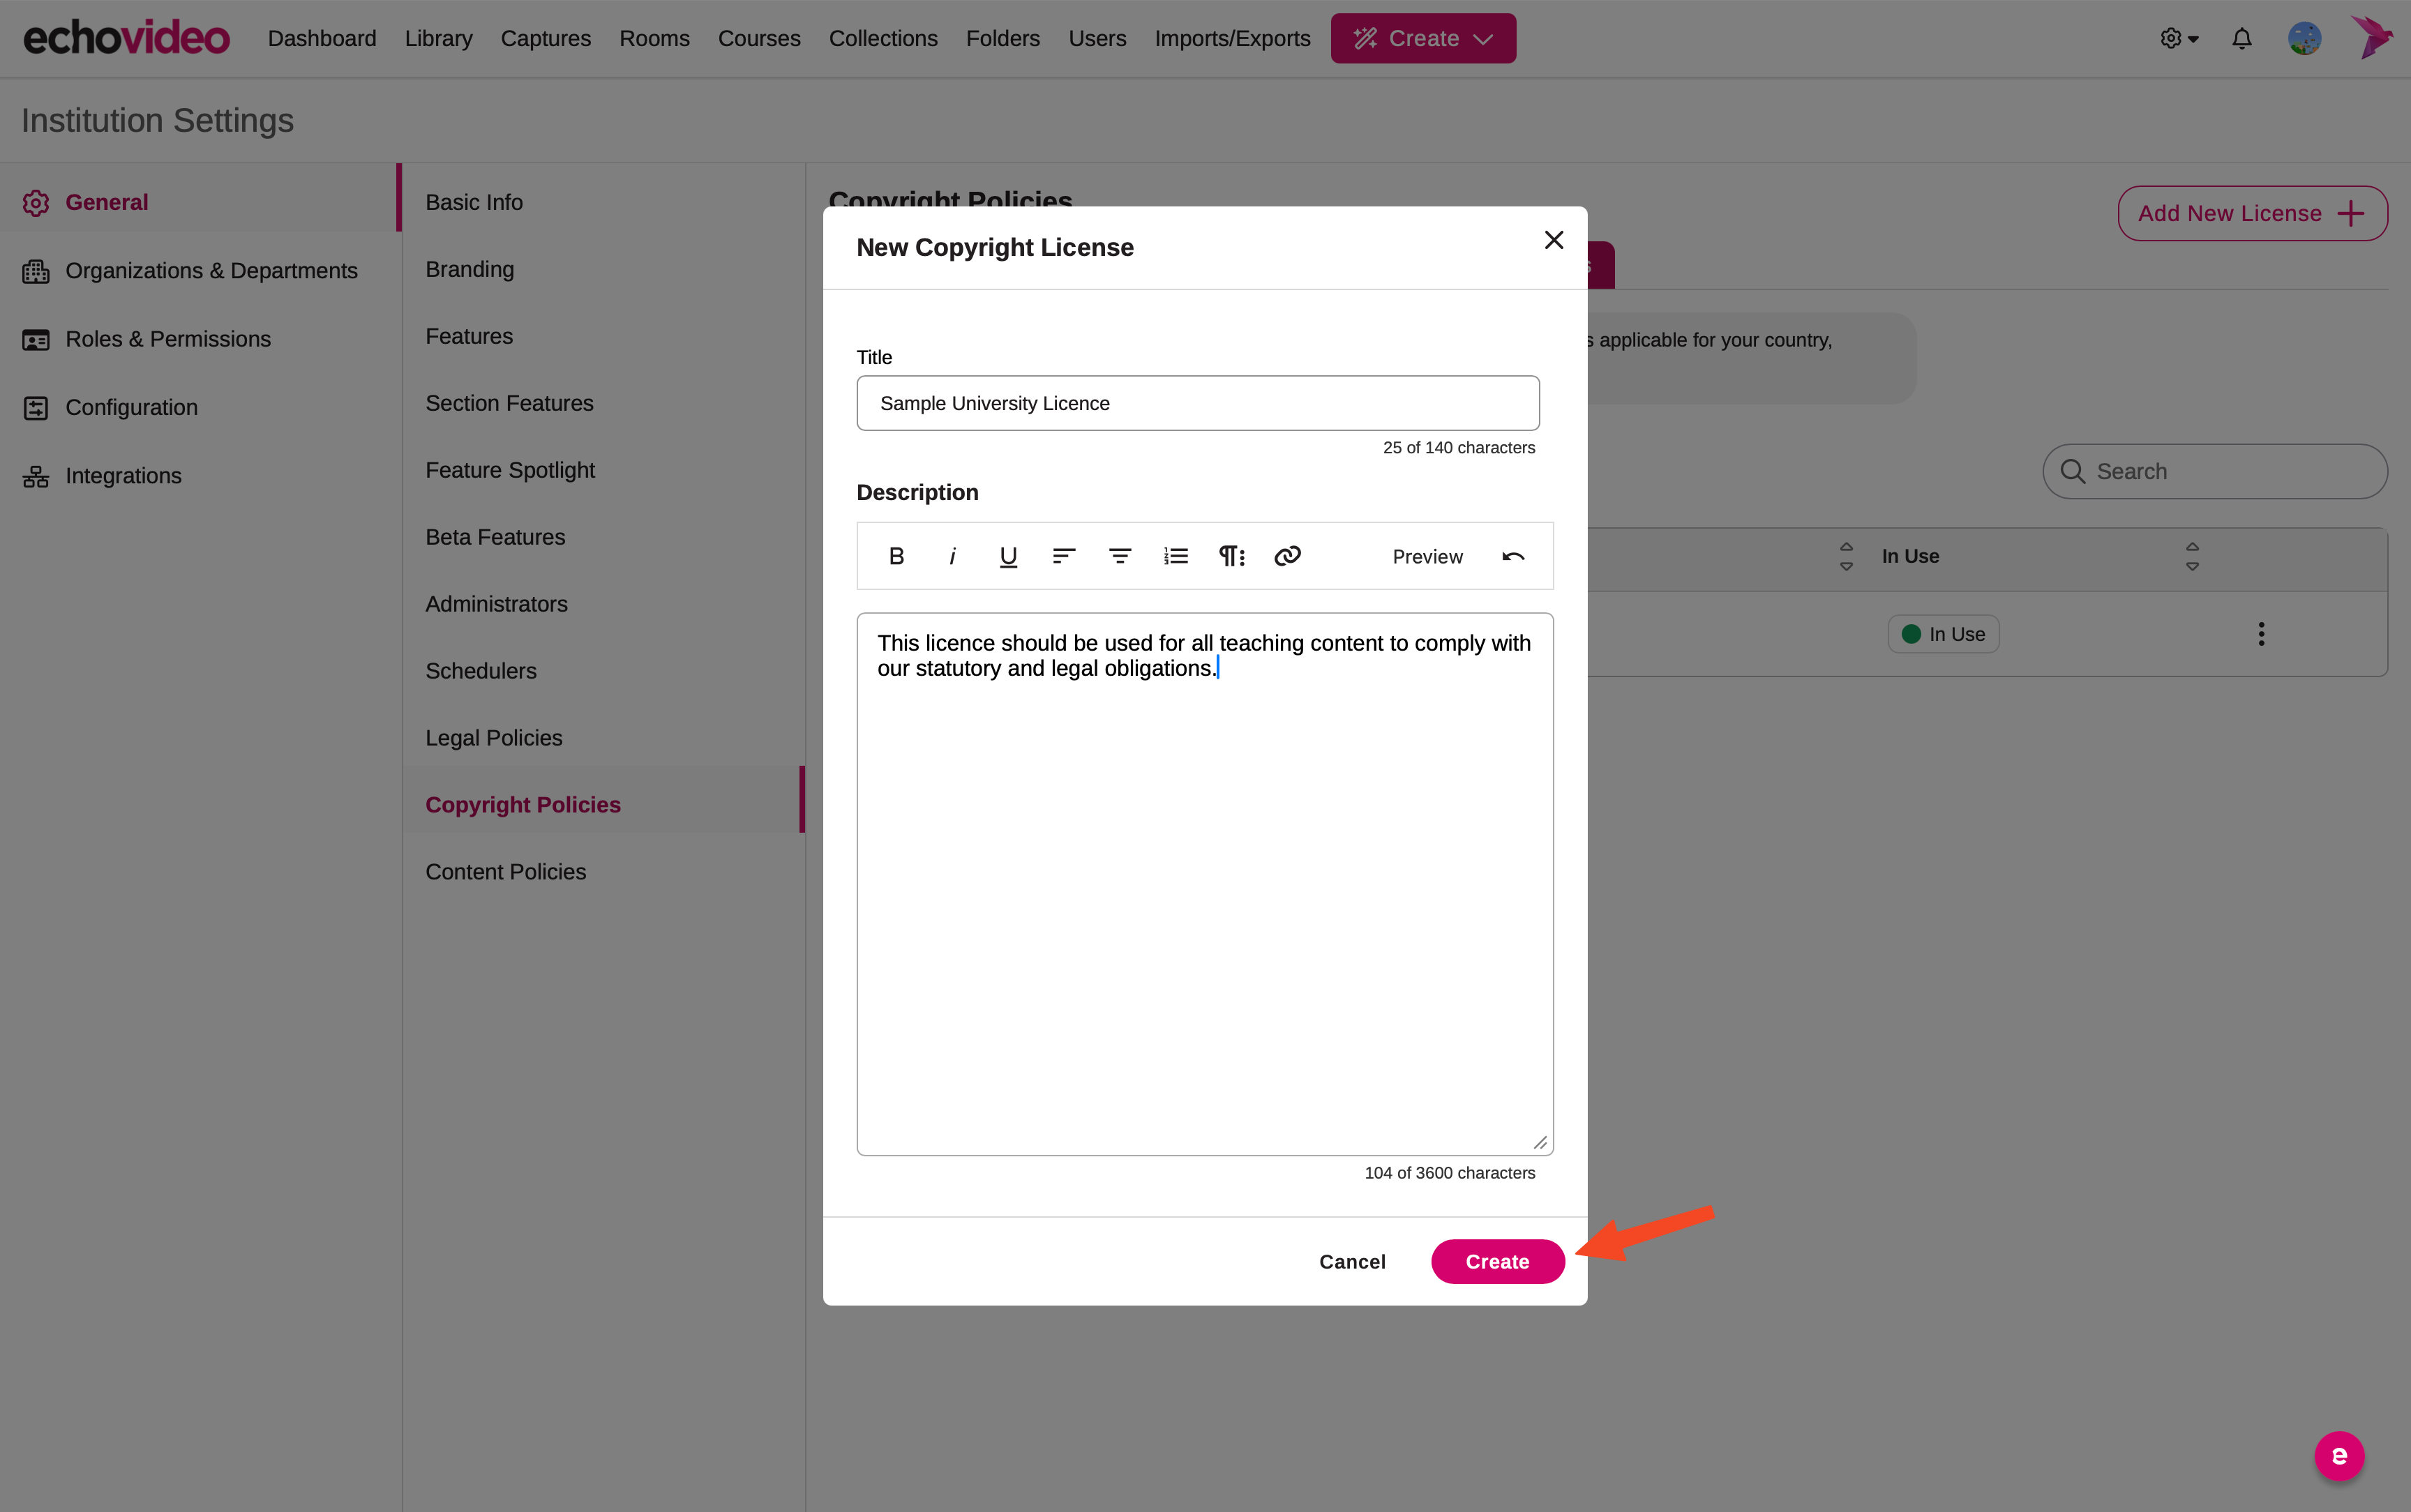
Task: Click the Integrations network icon
Action: click(x=36, y=476)
